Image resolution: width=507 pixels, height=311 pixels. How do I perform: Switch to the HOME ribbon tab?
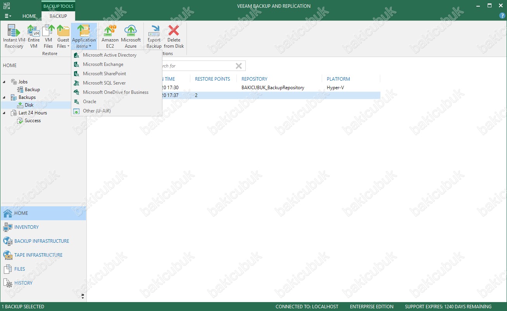tap(29, 16)
